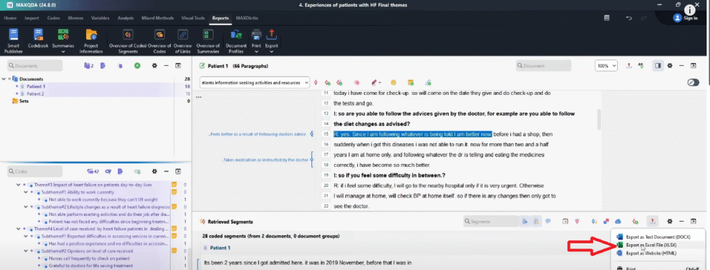Click the Documents search field
710x270 pixels.
[35, 66]
